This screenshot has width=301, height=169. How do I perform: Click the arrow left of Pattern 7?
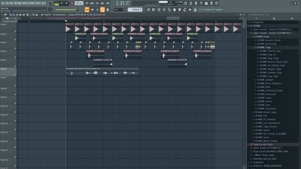click(x=127, y=9)
